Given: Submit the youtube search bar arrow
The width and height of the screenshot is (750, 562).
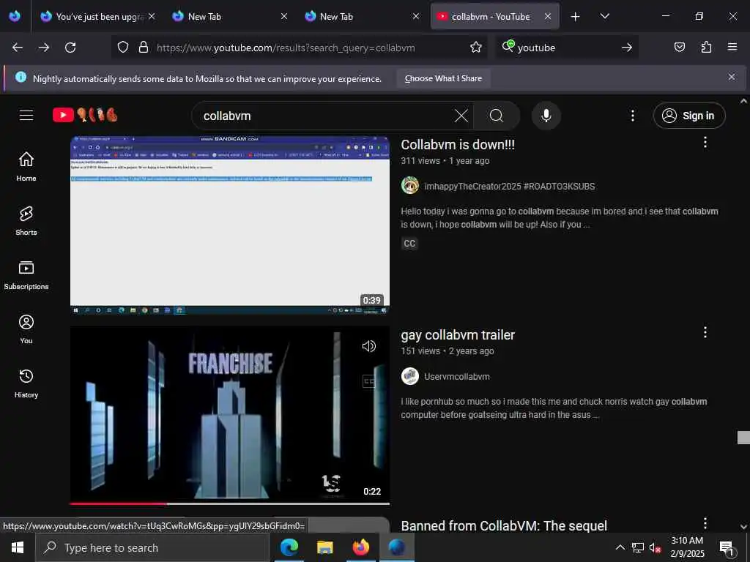Looking at the screenshot, I should tap(627, 48).
